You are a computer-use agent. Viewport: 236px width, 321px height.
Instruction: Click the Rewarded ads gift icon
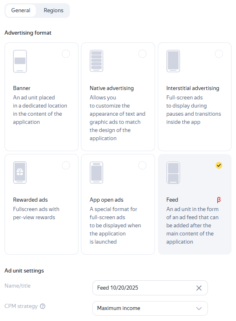pos(20,173)
